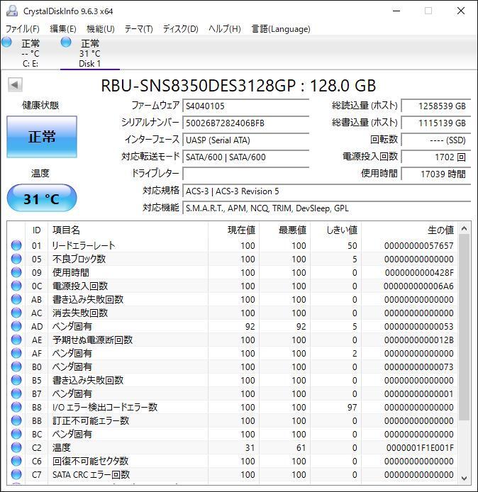The height and width of the screenshot is (492, 478).
Task: Click the status icon for row C7
Action: (x=16, y=474)
